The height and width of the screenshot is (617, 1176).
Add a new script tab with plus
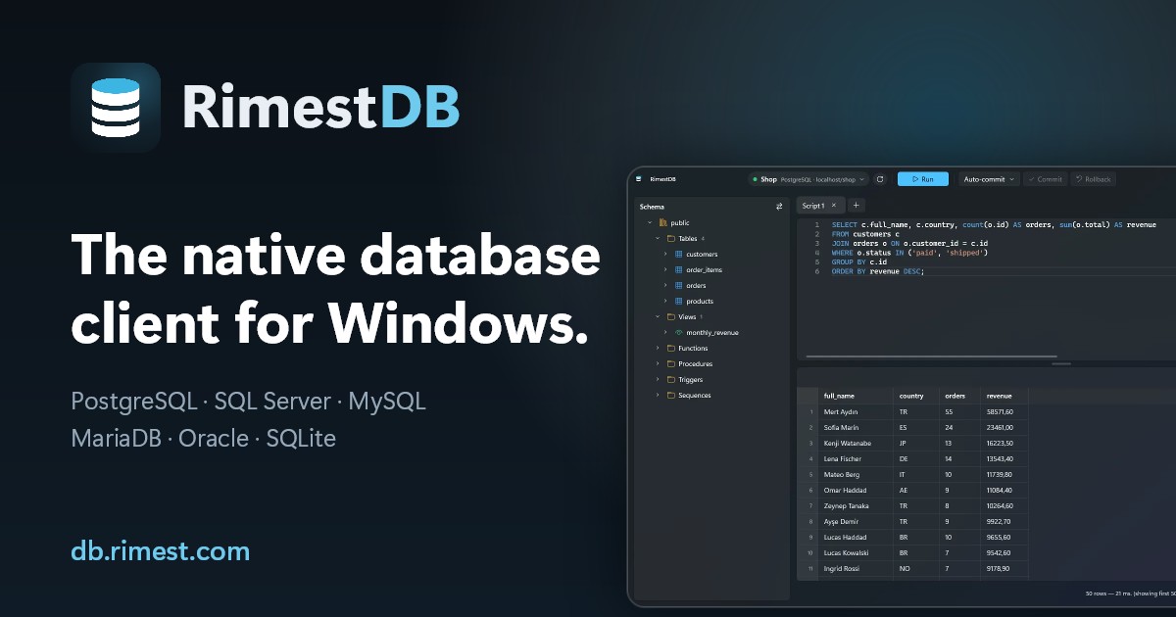[856, 206]
